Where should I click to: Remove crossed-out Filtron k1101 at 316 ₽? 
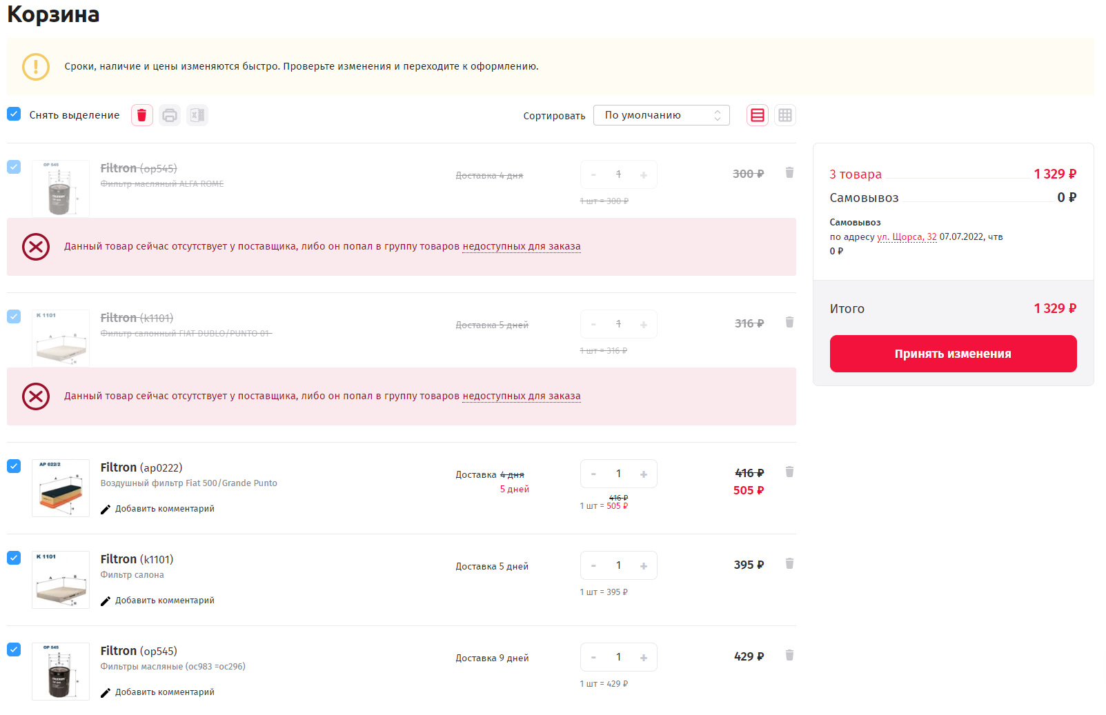point(789,322)
